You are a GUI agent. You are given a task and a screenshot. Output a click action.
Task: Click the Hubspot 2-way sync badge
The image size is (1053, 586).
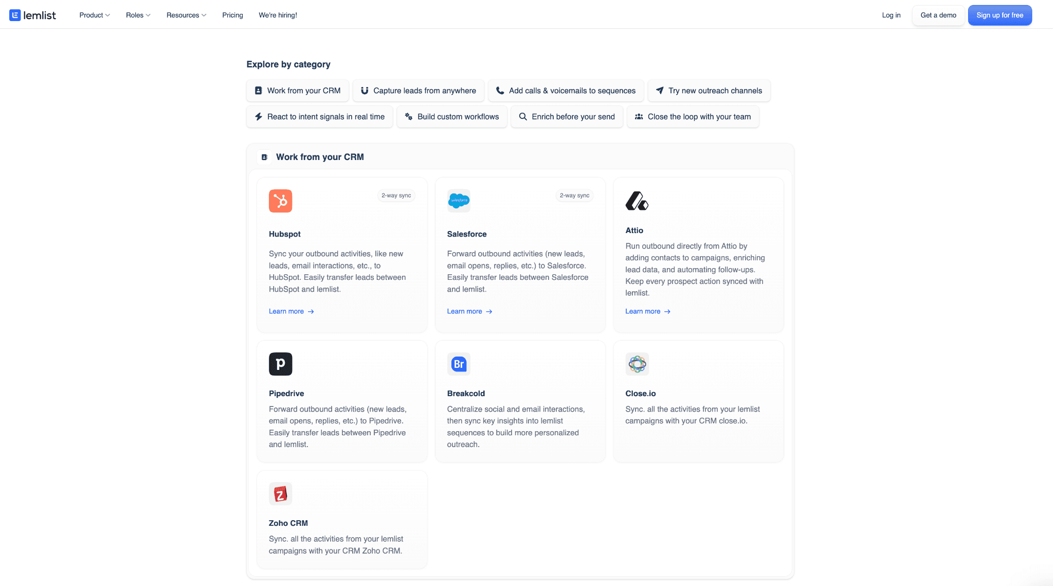(396, 196)
